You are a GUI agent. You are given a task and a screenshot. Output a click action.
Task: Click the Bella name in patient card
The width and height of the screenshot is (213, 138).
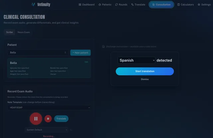(13, 63)
